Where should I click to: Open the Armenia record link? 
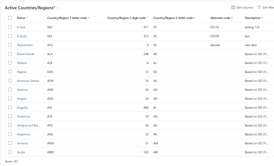coord(22,143)
